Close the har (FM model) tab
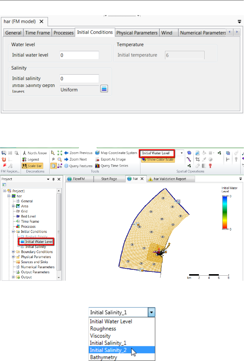This screenshot has height=361, width=244. coord(42,21)
